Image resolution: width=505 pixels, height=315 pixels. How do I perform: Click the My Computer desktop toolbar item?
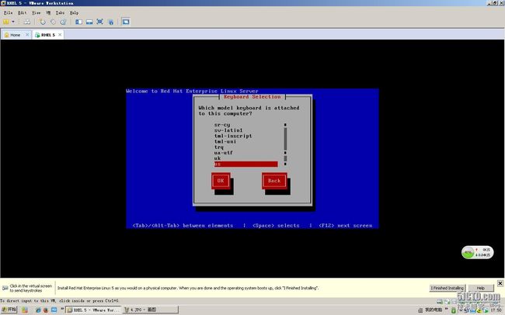click(430, 310)
